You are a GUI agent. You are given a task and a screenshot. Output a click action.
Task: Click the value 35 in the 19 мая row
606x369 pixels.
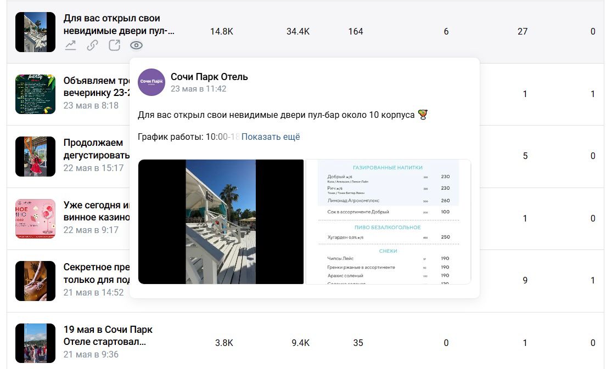[358, 343]
